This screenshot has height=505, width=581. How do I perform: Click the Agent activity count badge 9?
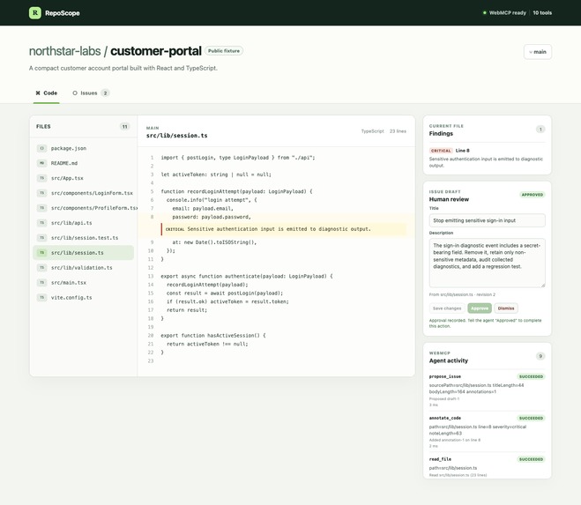(x=540, y=356)
